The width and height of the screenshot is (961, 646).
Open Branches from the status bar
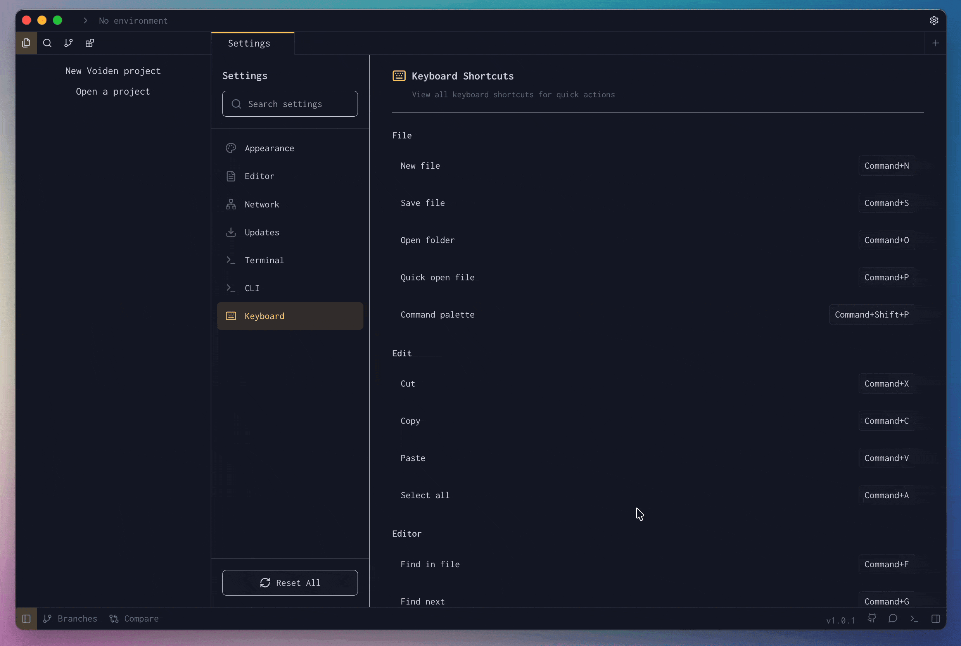pyautogui.click(x=70, y=618)
